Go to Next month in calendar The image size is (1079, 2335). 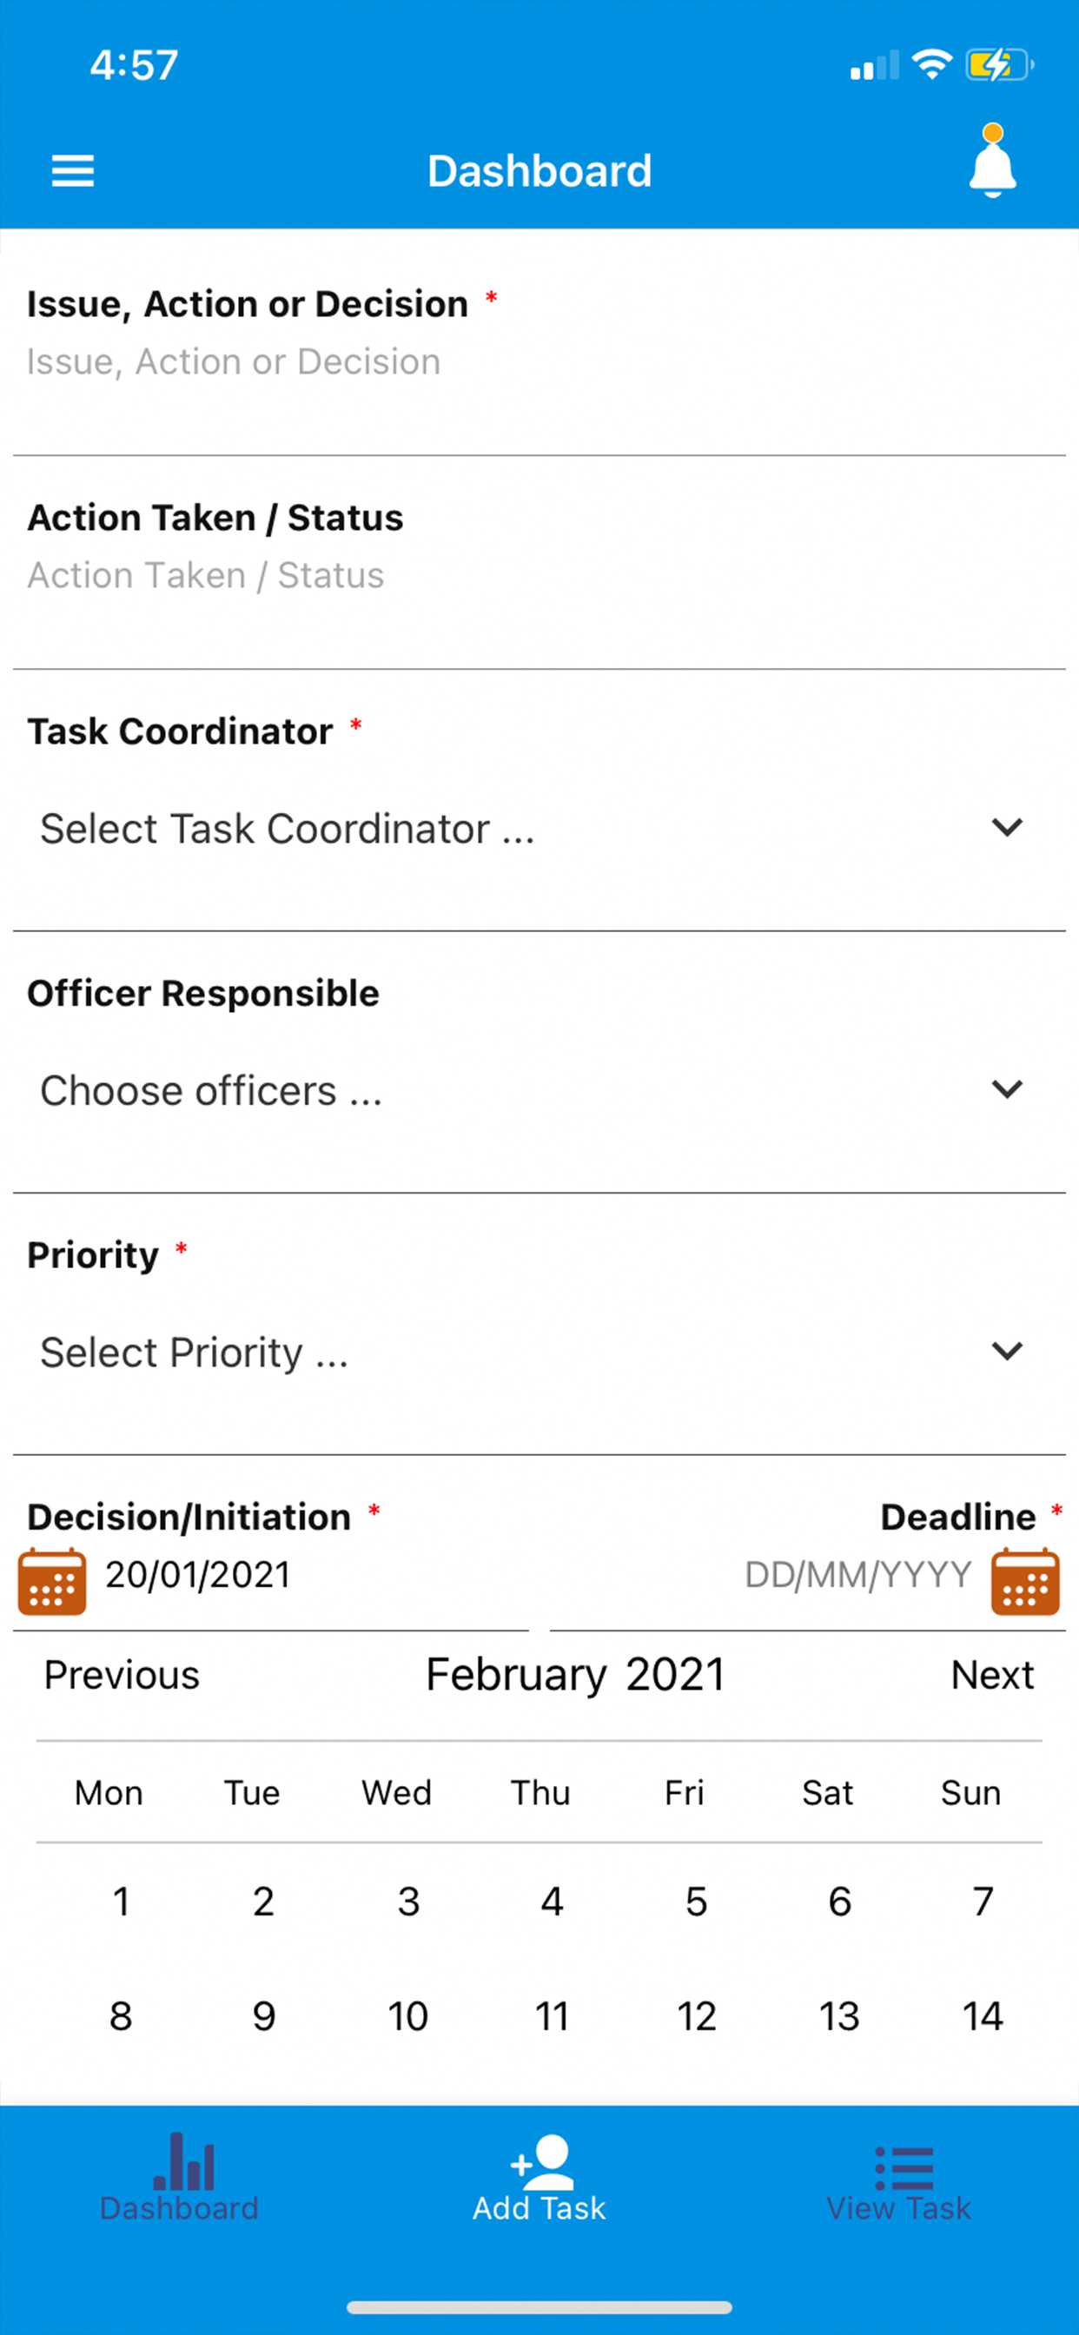(x=993, y=1675)
